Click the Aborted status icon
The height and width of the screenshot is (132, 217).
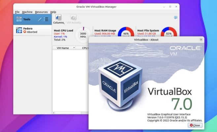[25, 32]
